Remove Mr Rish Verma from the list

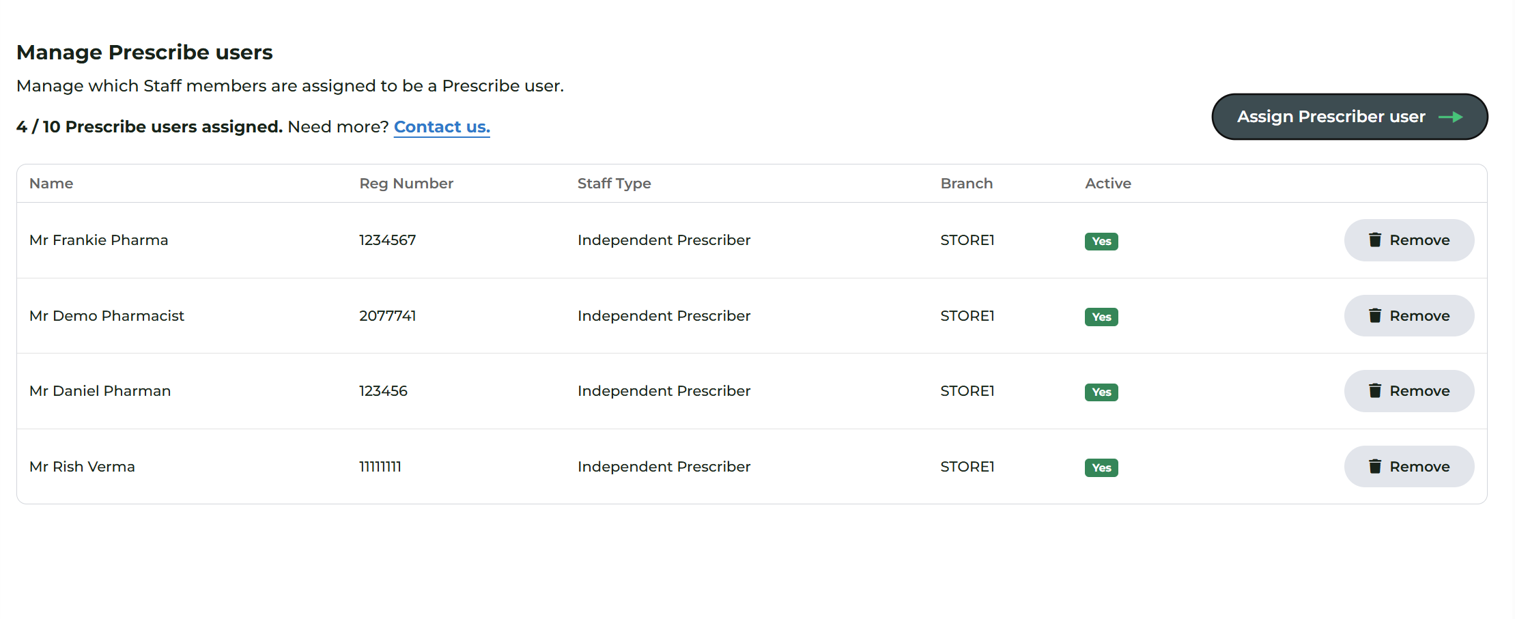coord(1409,467)
